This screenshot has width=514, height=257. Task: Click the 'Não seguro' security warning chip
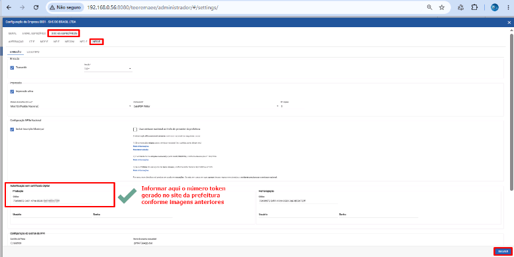tap(66, 7)
